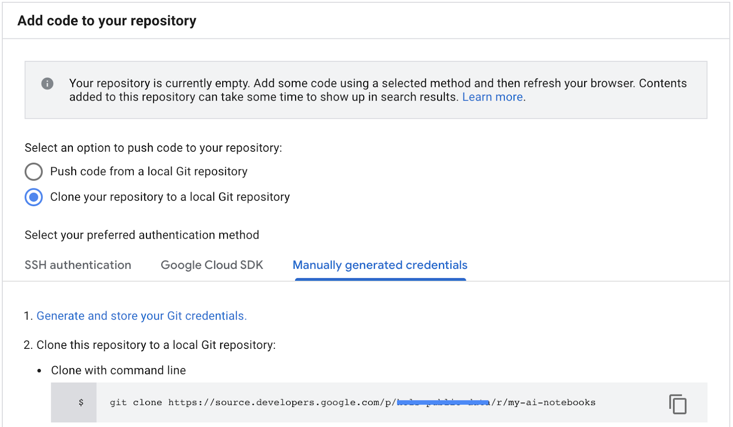
Task: Click the Add code to your repository heading
Action: (107, 21)
